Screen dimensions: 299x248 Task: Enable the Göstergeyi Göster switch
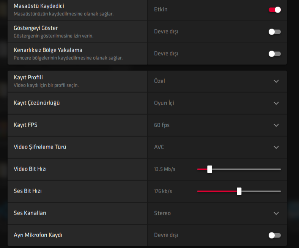coord(274,32)
